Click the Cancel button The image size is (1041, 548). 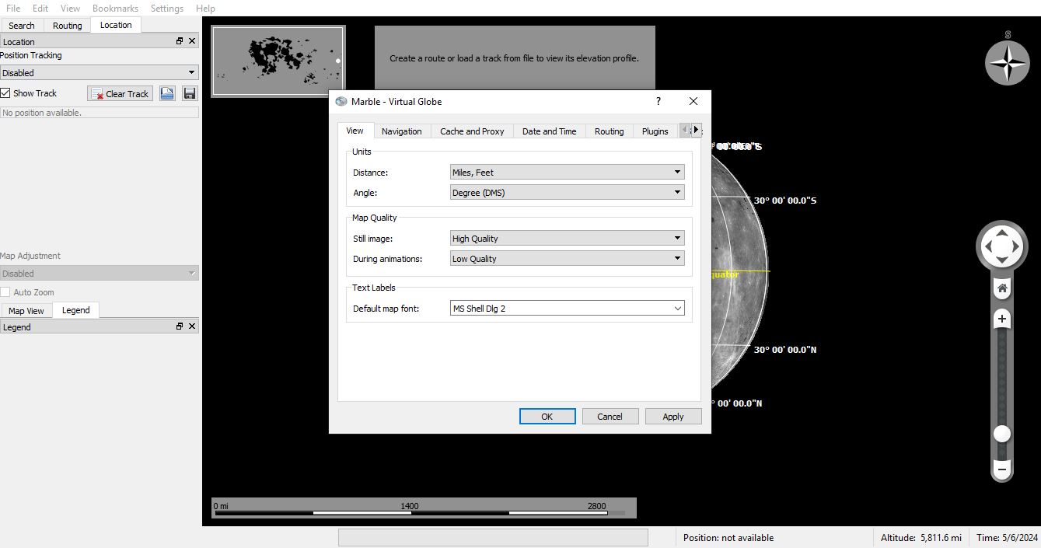[x=610, y=417]
